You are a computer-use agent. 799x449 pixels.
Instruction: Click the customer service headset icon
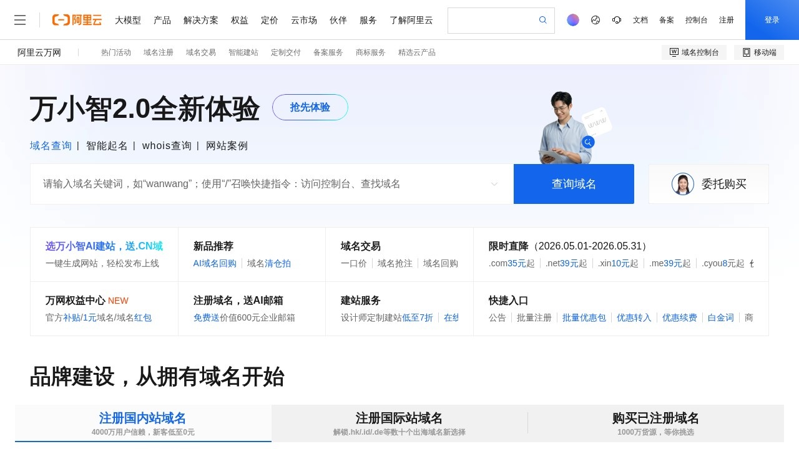pos(617,20)
